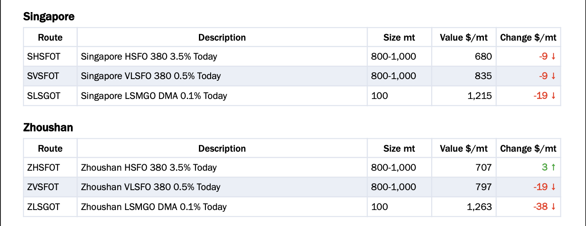Click the Zhoushan table Route header
This screenshot has height=226, width=586.
pyautogui.click(x=50, y=149)
